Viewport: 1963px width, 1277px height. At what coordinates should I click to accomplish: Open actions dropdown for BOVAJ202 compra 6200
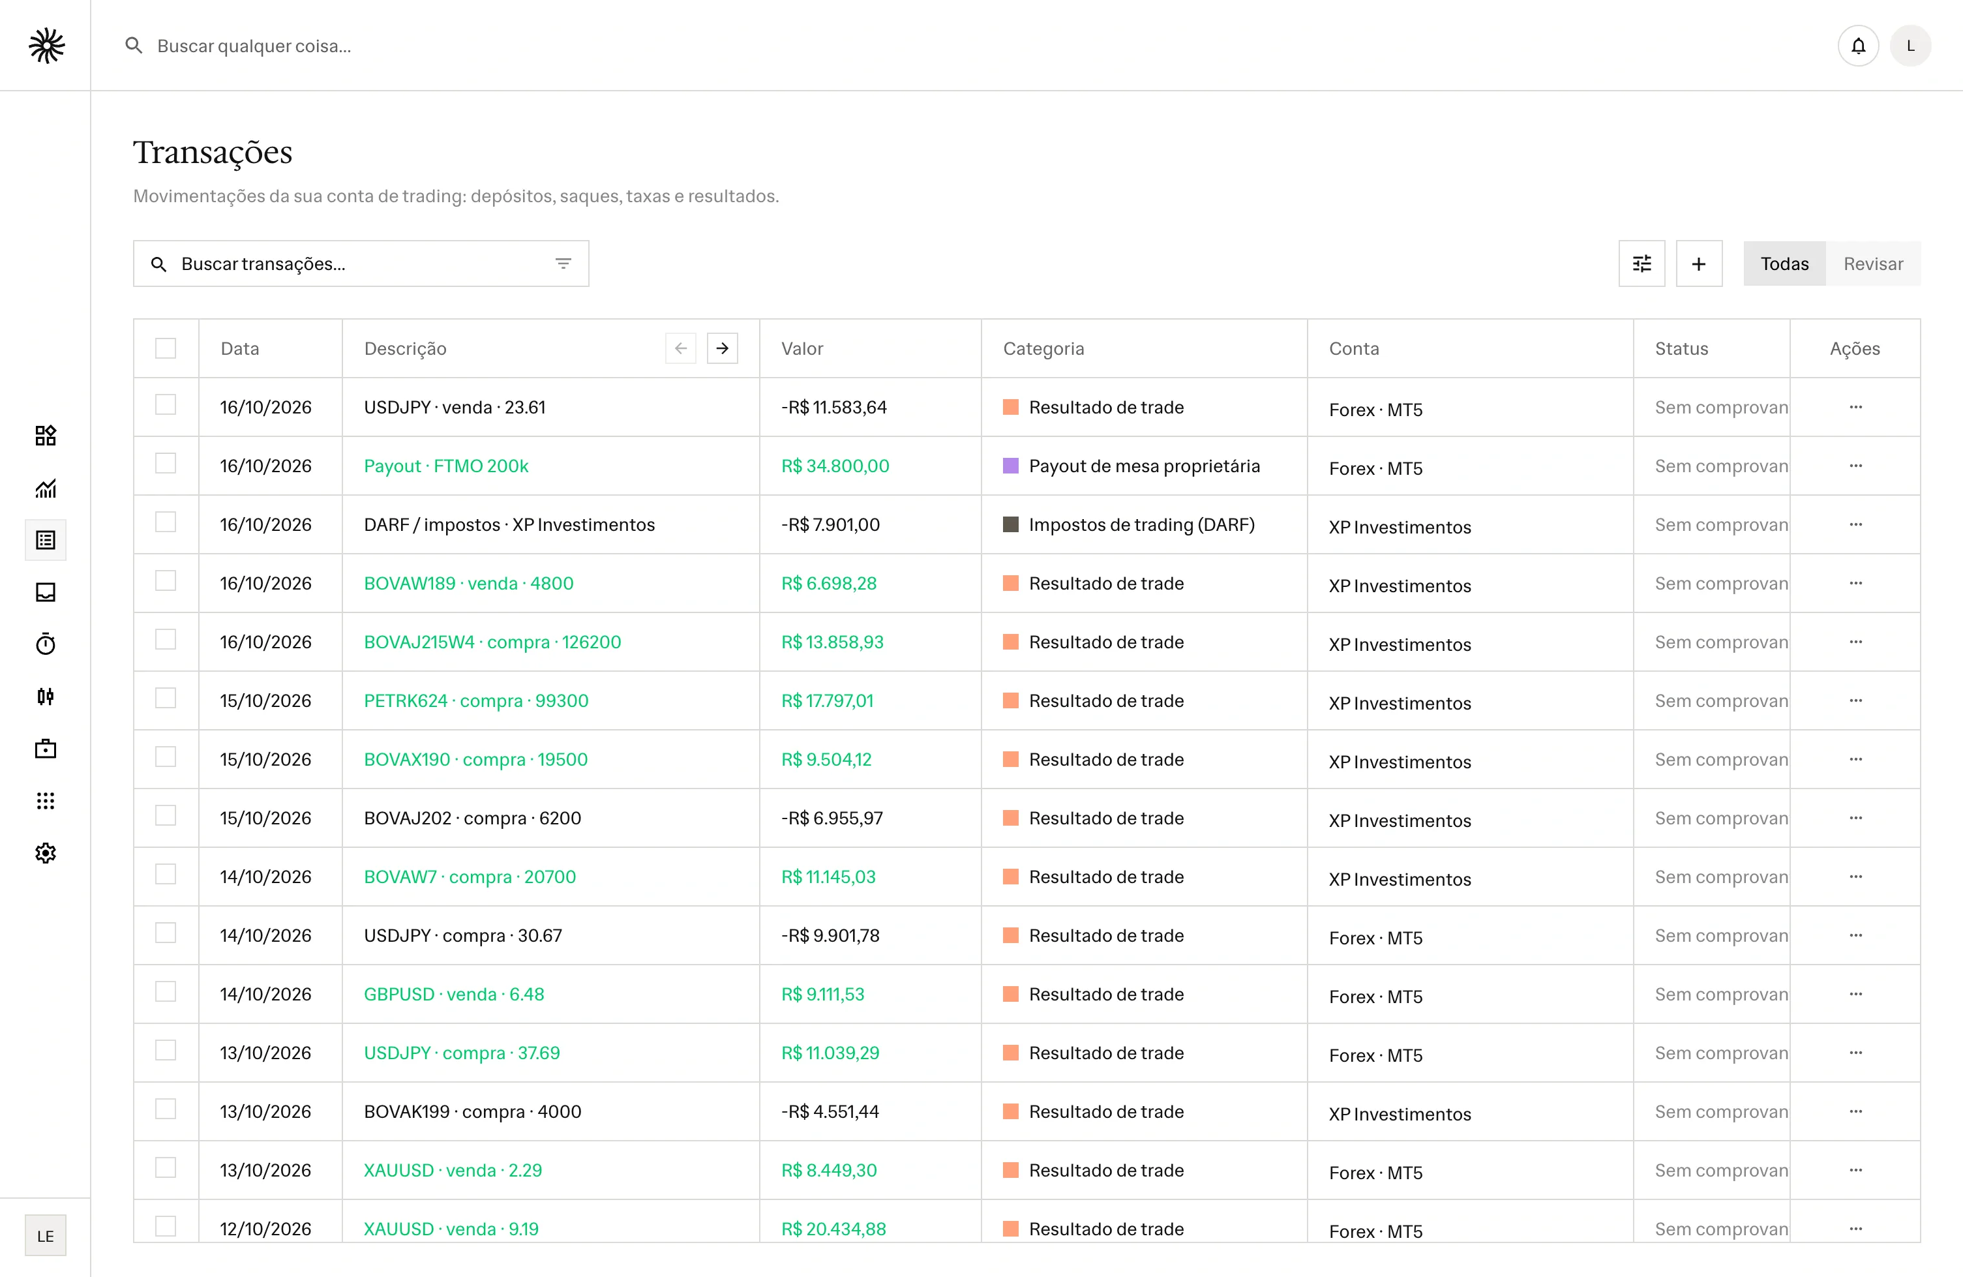[1855, 817]
